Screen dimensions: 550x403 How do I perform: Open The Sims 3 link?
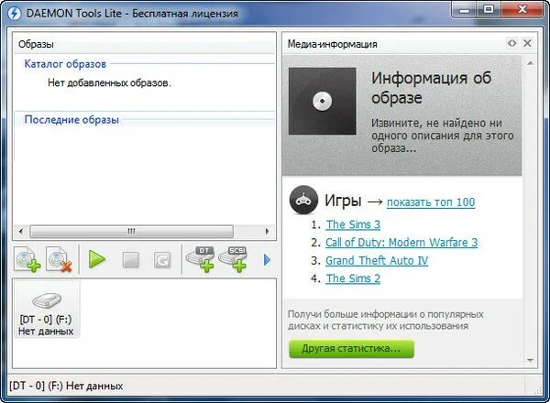point(353,224)
